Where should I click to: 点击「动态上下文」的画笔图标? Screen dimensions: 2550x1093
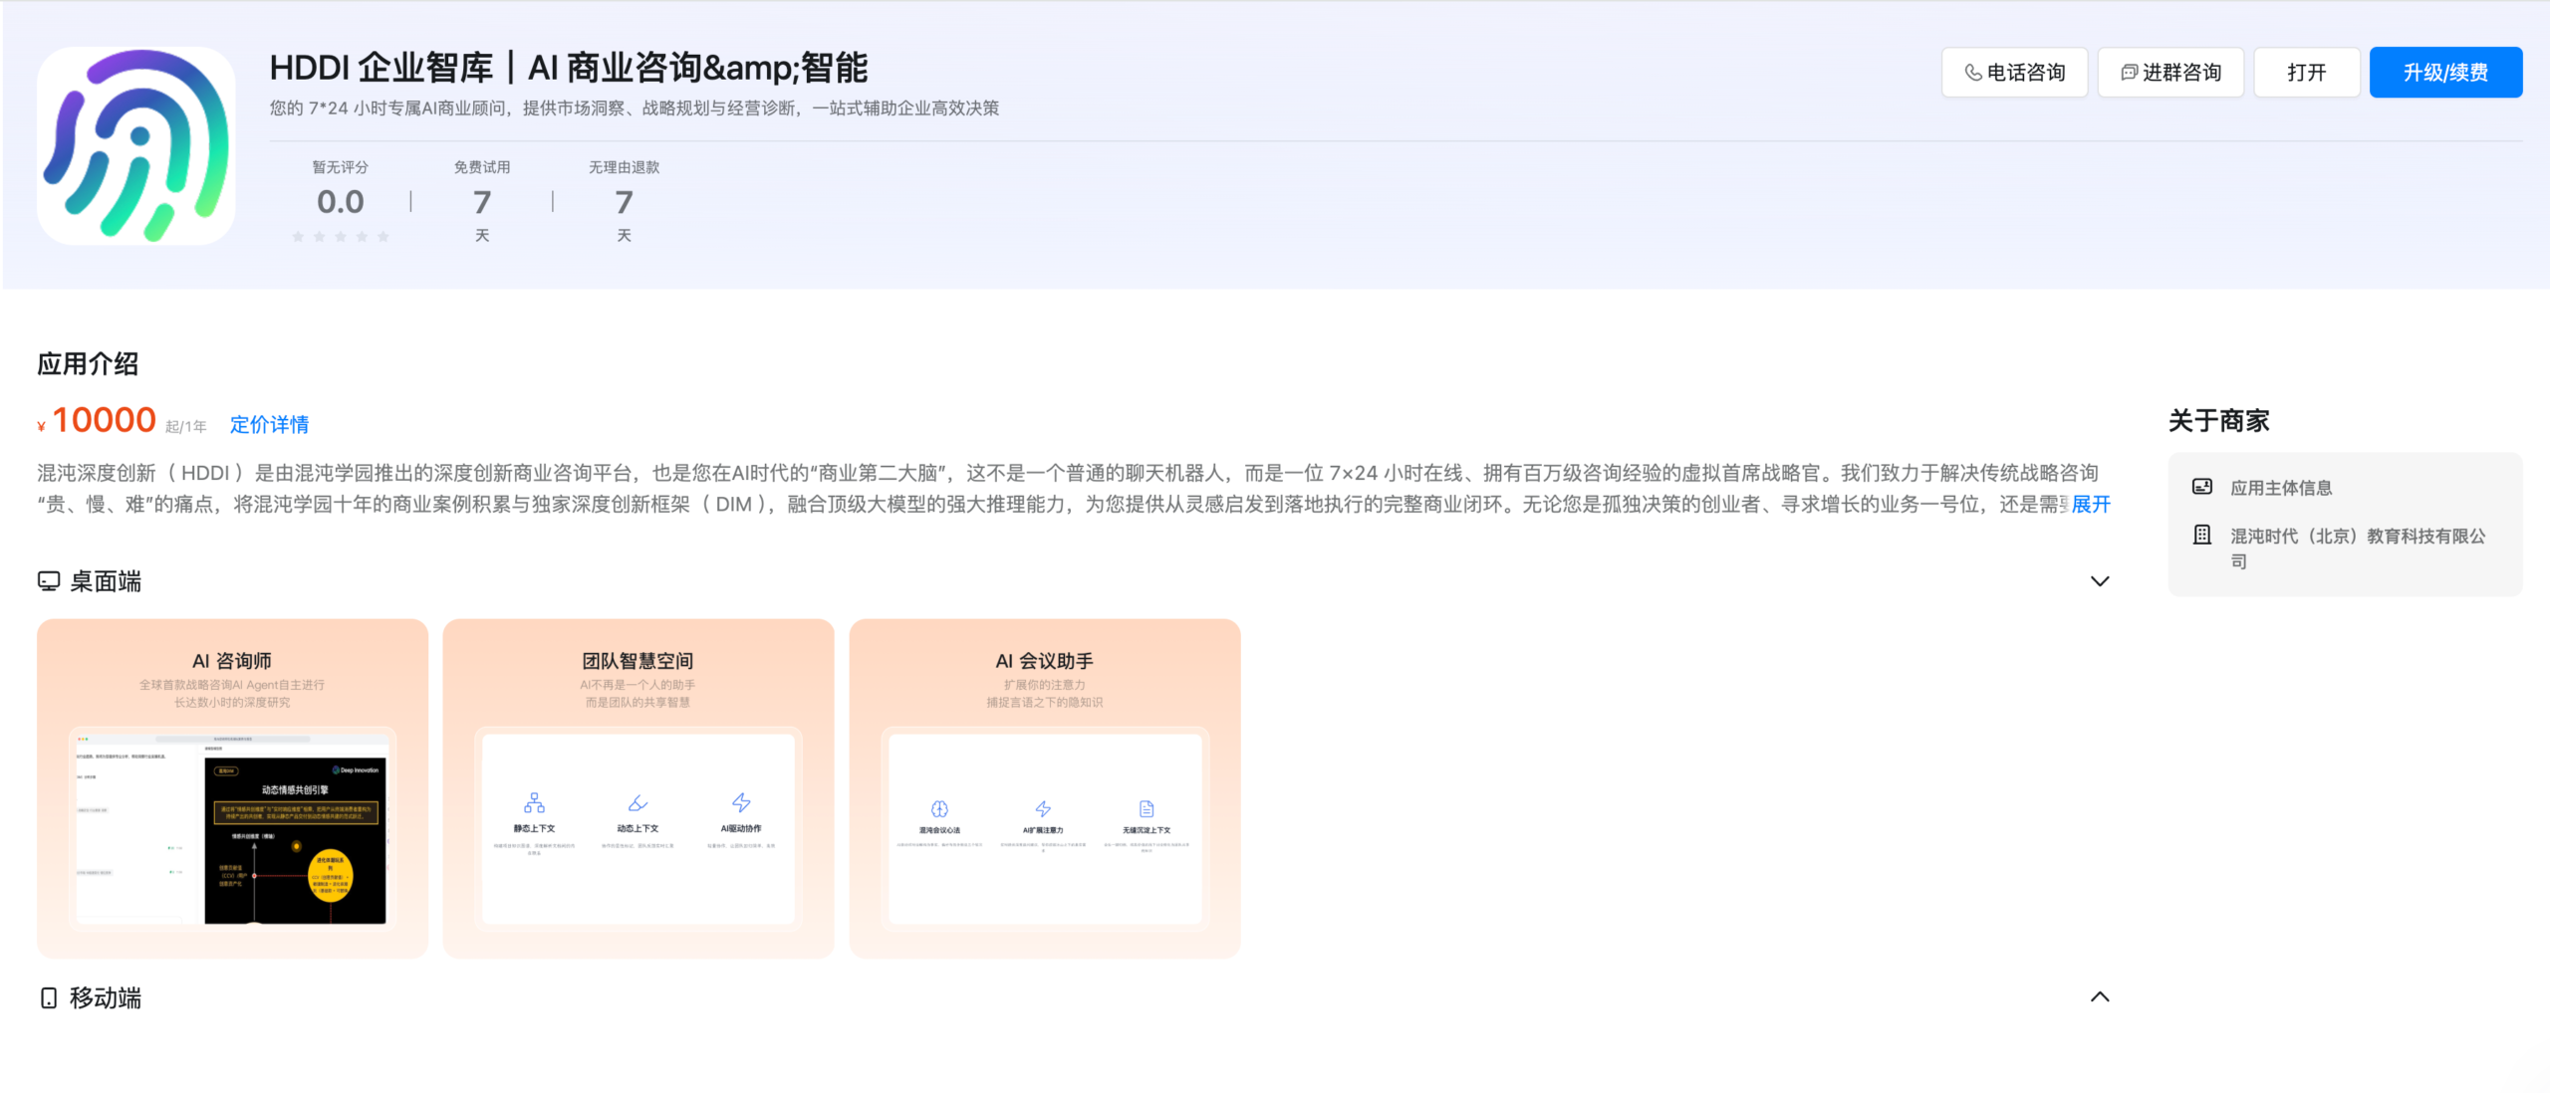coord(638,801)
